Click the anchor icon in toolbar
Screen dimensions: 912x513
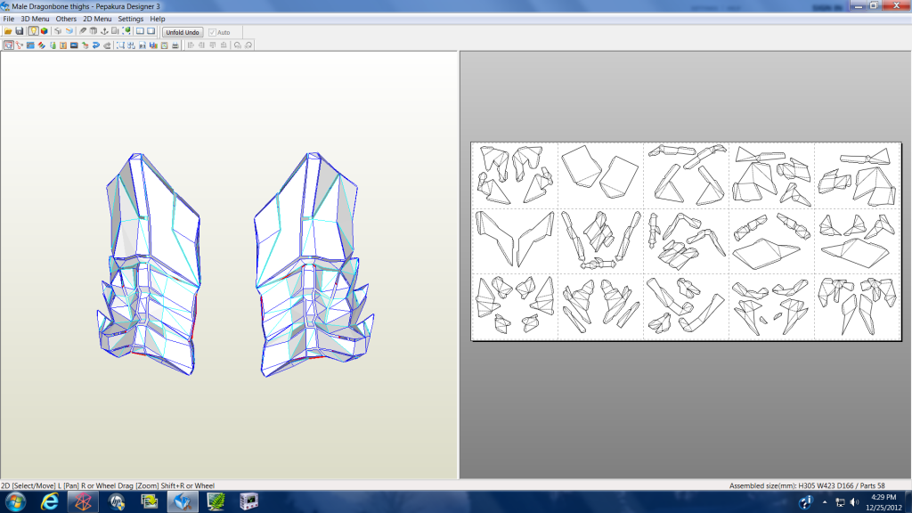point(104,31)
